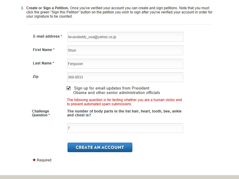Uncheck the email updates sign-up checkbox

pyautogui.click(x=69, y=88)
